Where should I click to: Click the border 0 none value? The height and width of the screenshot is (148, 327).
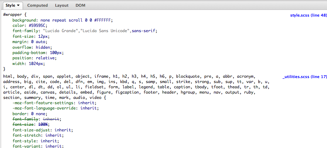[x=38, y=114]
